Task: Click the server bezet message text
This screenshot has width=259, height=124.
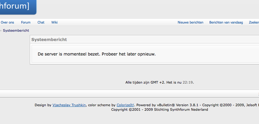Action: pos(97,54)
